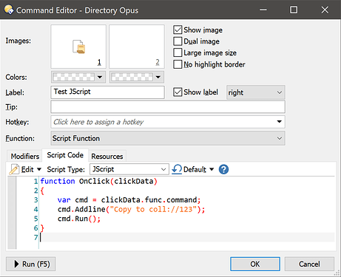Click the blue help question mark icon
The height and width of the screenshot is (277, 341).
[223, 169]
